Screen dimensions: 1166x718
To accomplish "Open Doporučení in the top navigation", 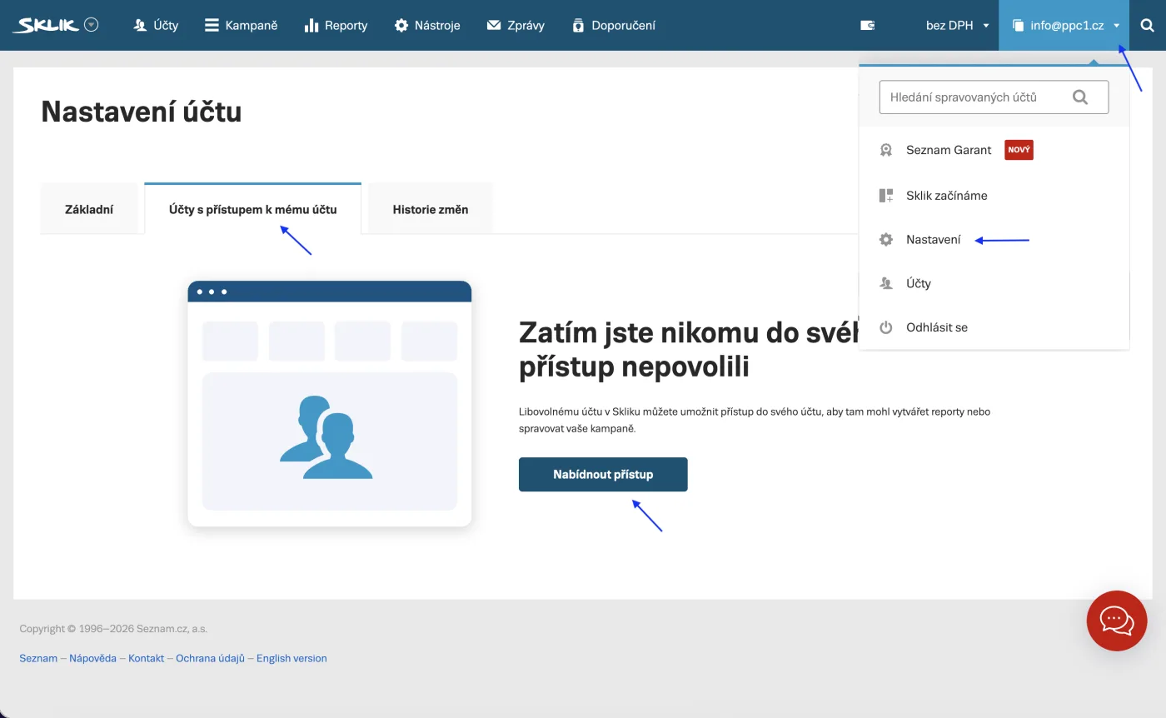I will [x=614, y=25].
